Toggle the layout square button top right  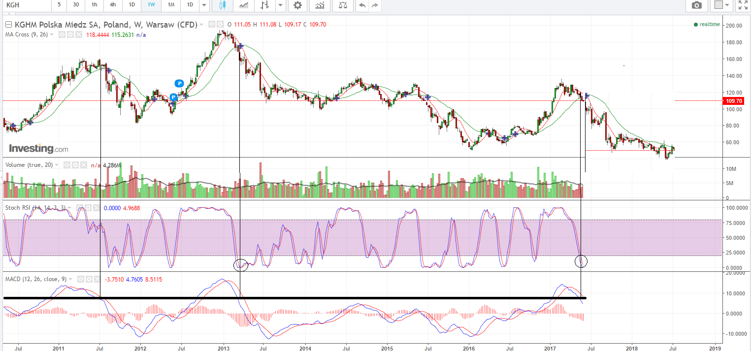point(718,5)
